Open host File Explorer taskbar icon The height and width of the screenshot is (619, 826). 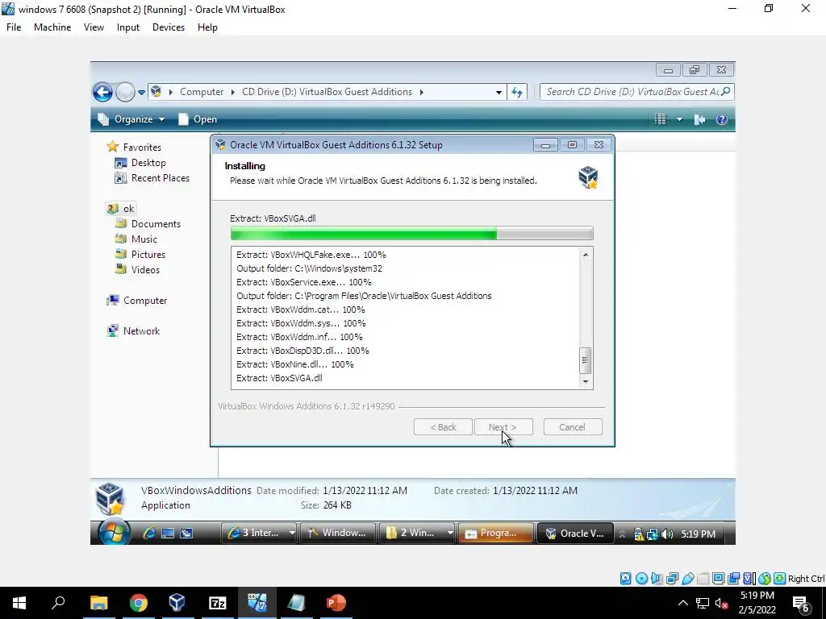[x=98, y=603]
